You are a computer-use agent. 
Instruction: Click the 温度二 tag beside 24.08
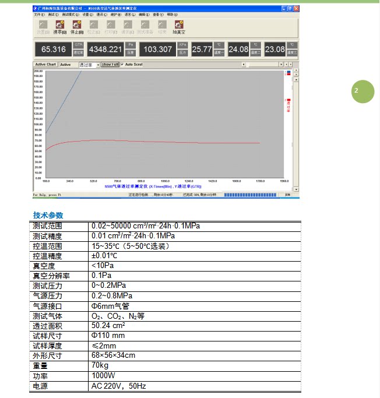pos(256,52)
